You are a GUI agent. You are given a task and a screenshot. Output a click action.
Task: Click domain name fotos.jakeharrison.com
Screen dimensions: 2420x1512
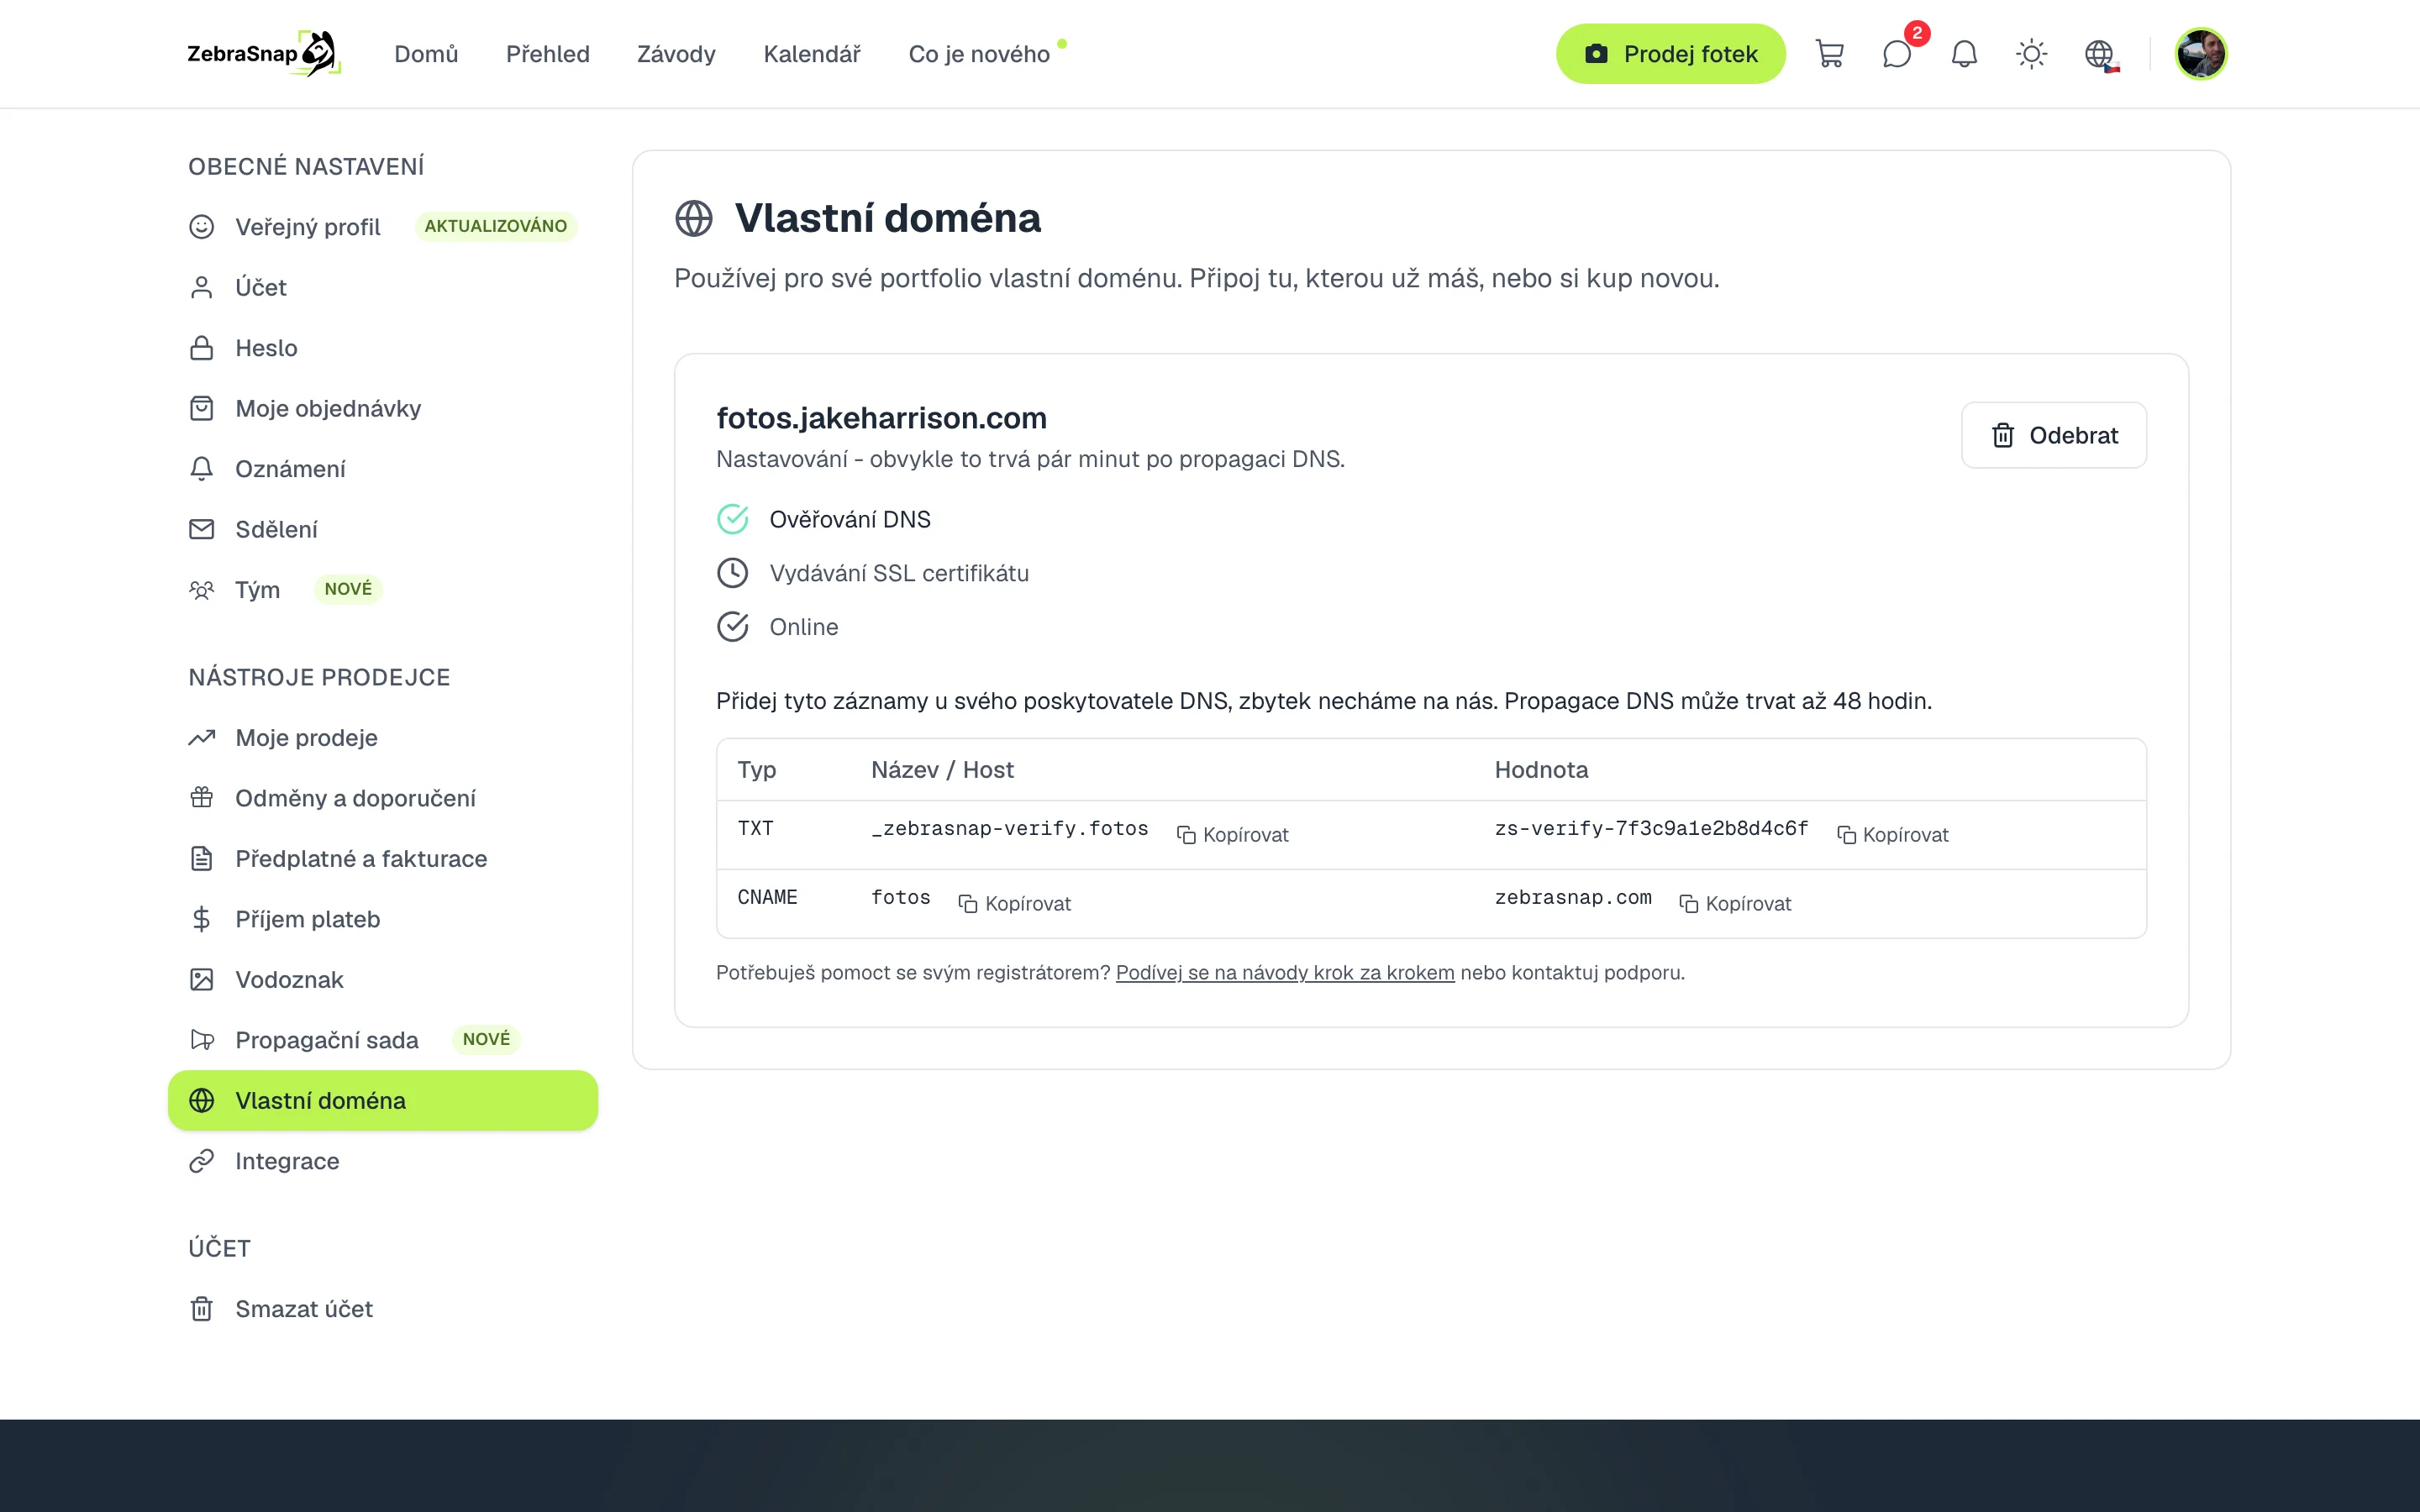pyautogui.click(x=881, y=418)
